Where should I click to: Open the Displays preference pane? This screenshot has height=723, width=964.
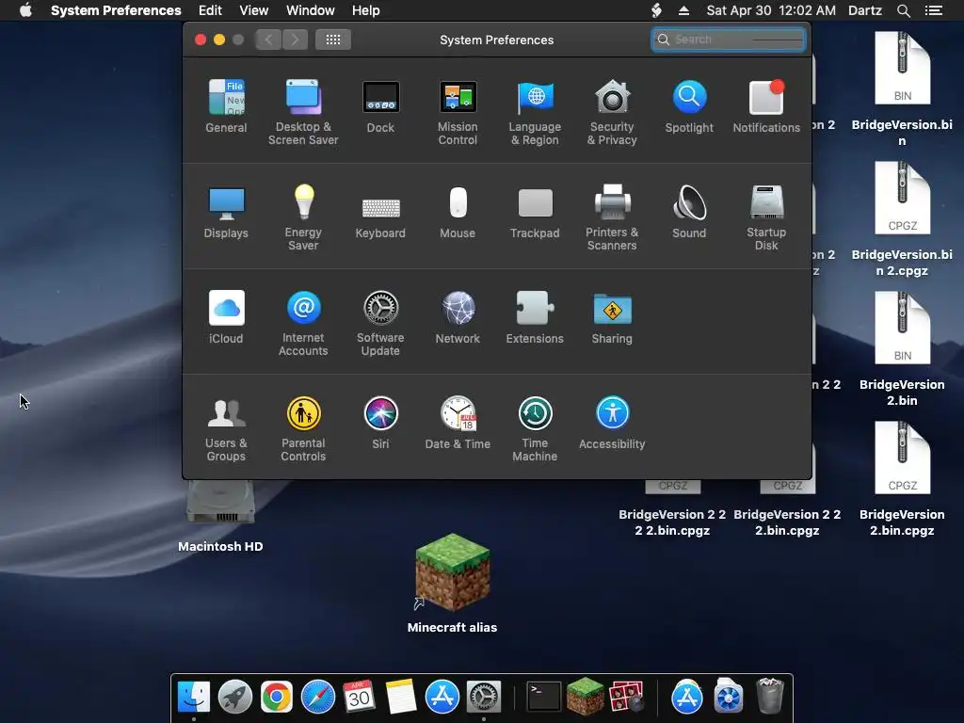tap(226, 212)
